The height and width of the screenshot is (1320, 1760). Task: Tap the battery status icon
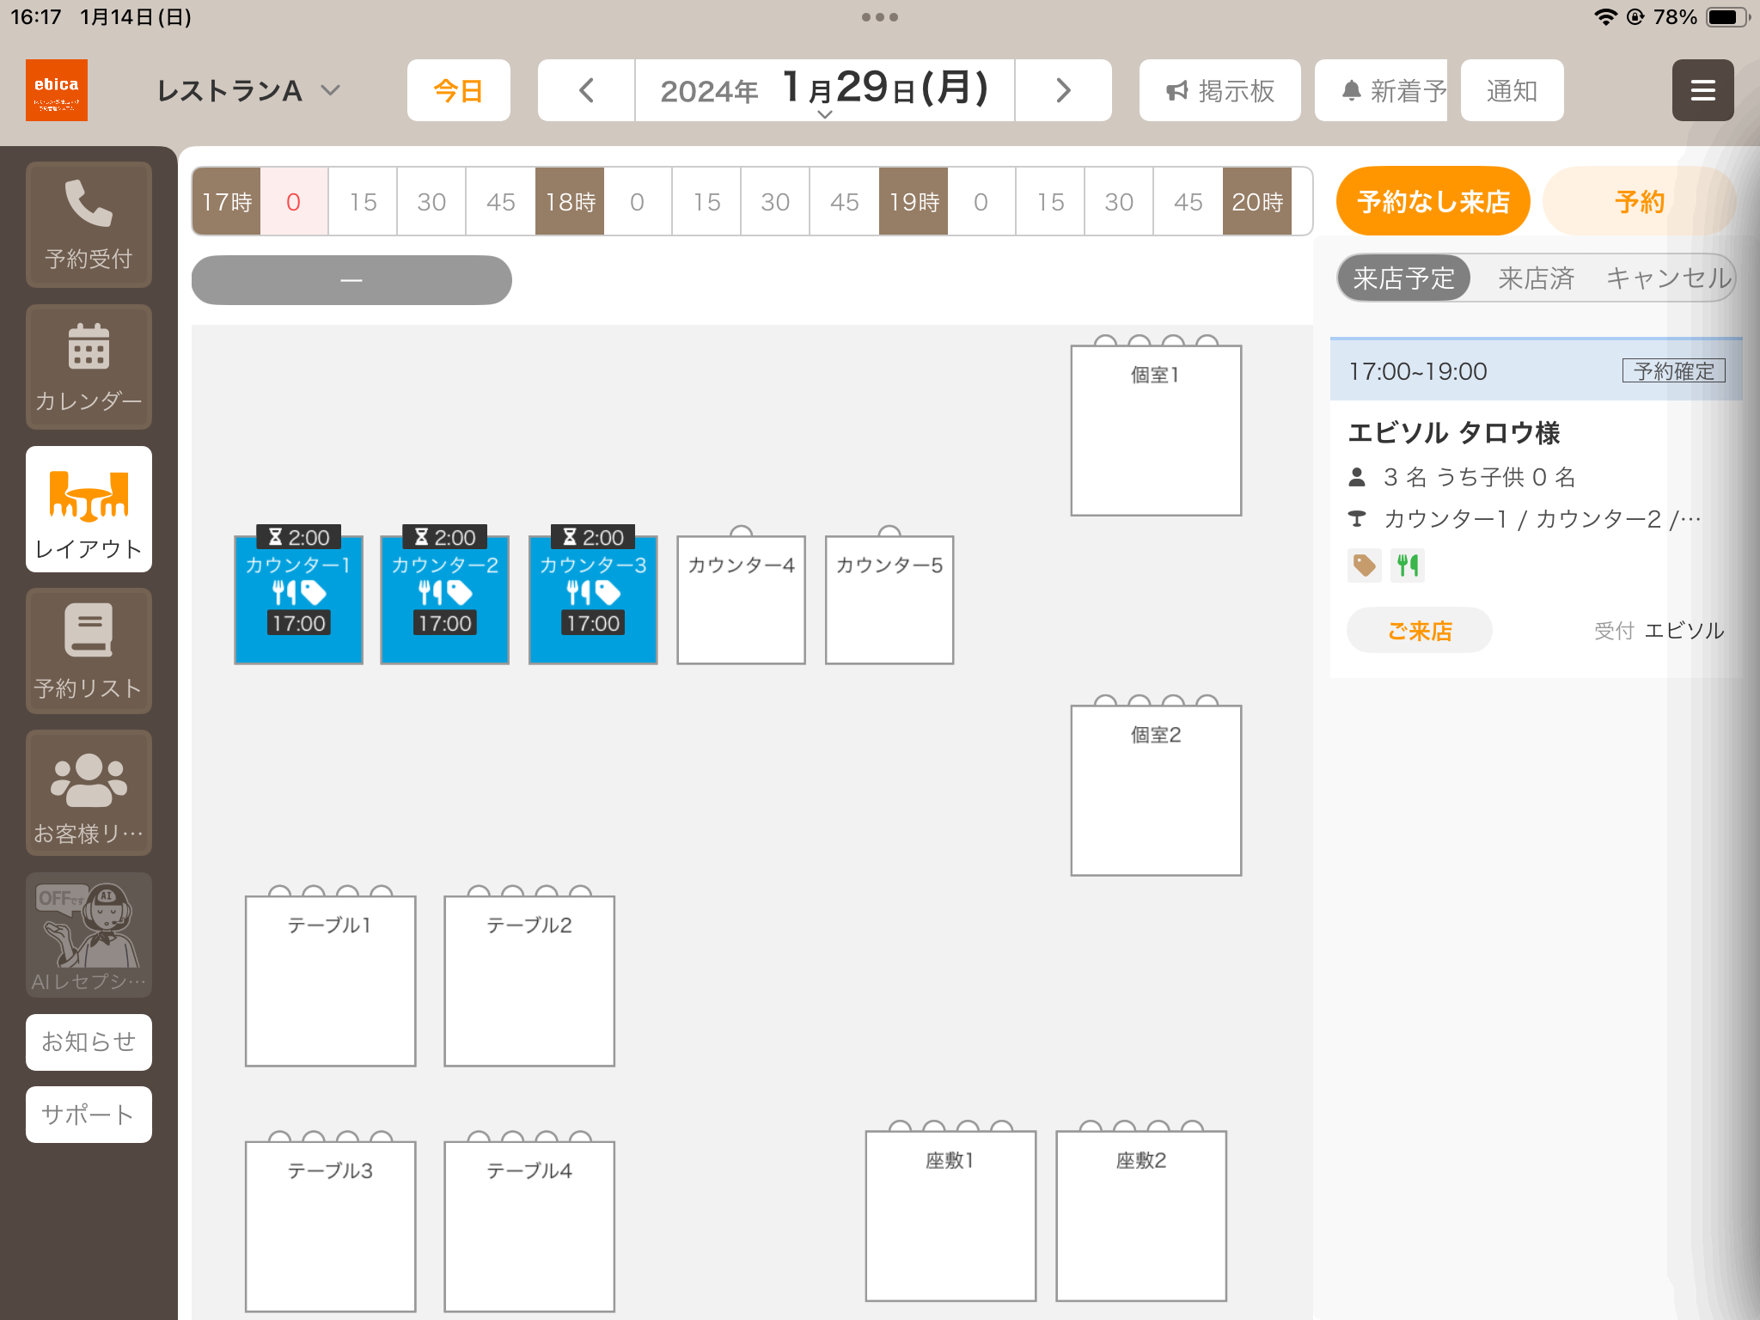(1728, 17)
